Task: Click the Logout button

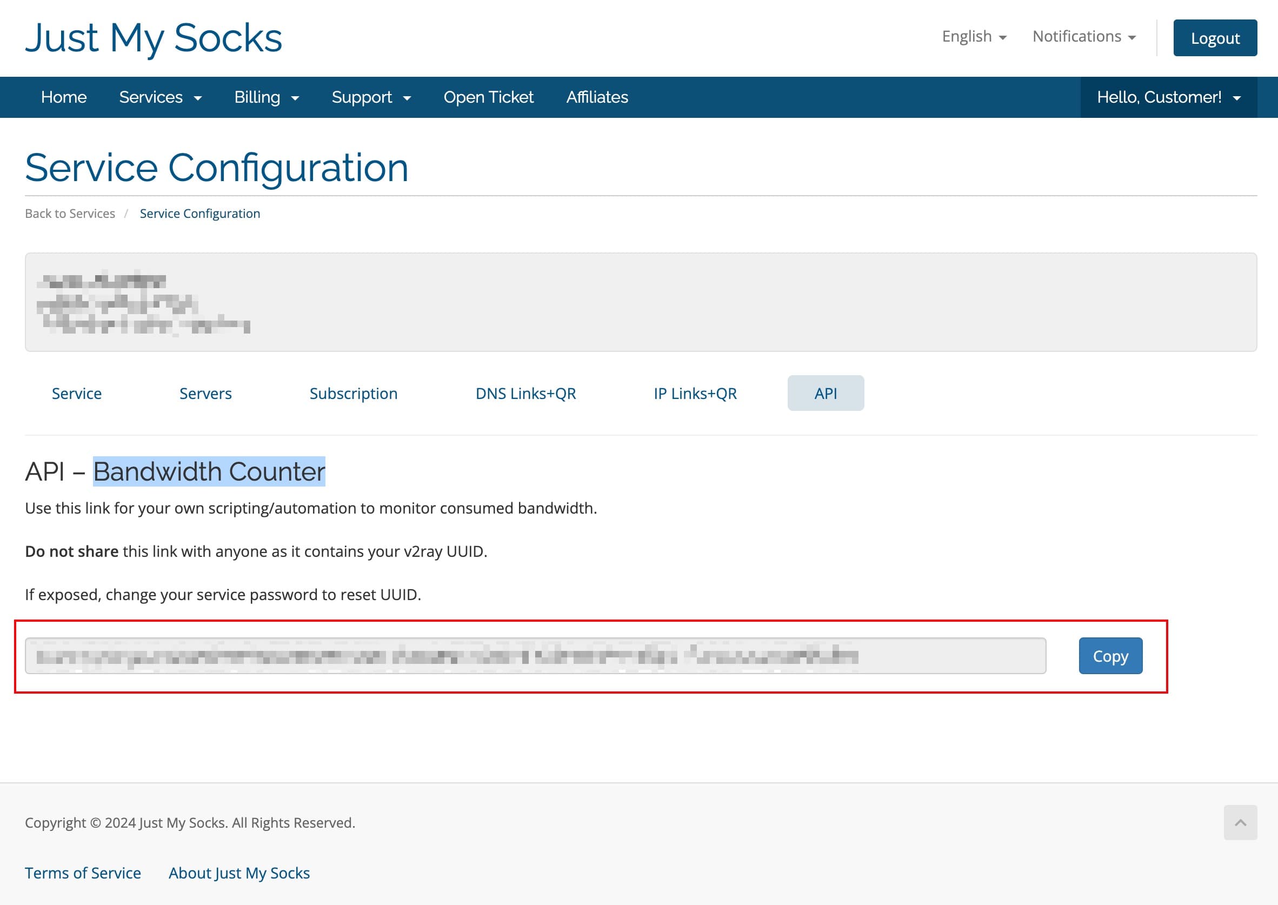Action: 1215,38
